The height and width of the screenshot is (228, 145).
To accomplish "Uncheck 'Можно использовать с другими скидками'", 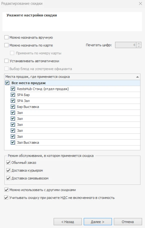I will pos(6,190).
